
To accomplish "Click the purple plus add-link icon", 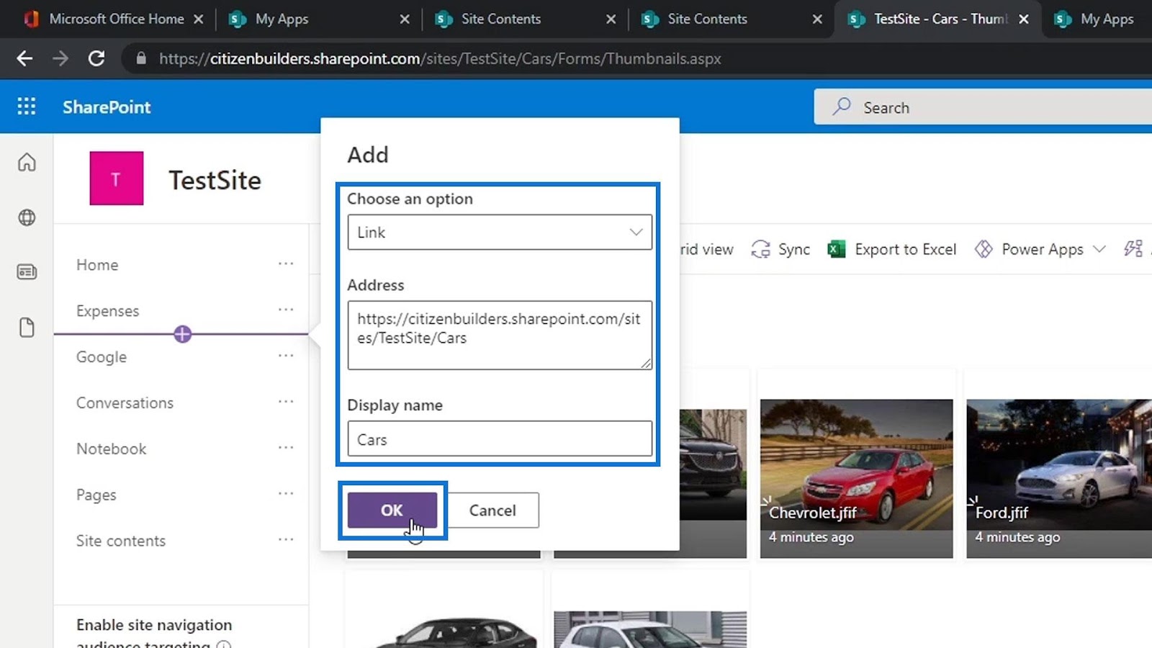I will pos(182,334).
